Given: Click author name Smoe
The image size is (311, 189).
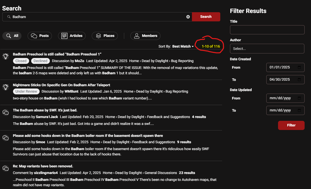Looking at the screenshot, I should [x=40, y=142].
